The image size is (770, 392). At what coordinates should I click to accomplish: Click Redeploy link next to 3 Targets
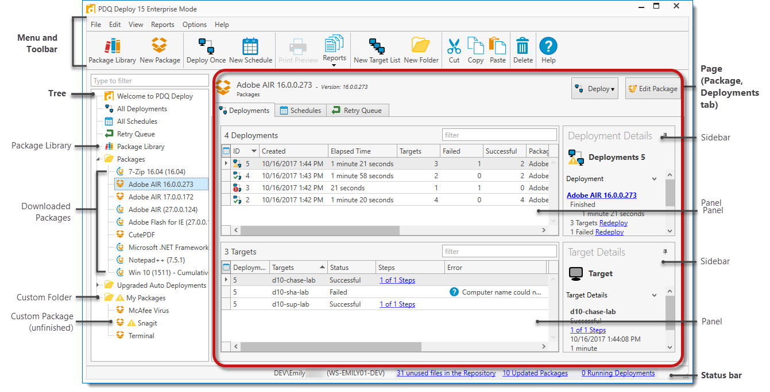click(613, 223)
